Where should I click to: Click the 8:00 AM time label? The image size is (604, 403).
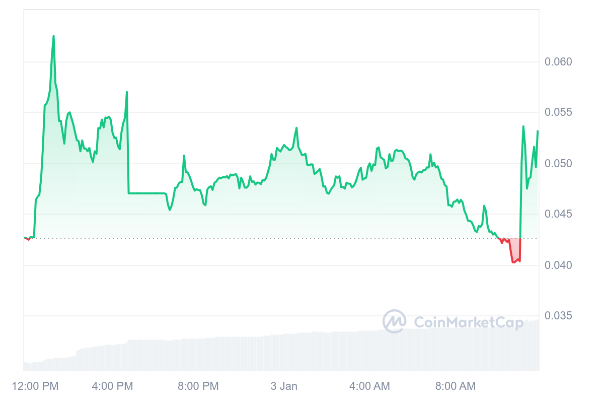point(455,386)
